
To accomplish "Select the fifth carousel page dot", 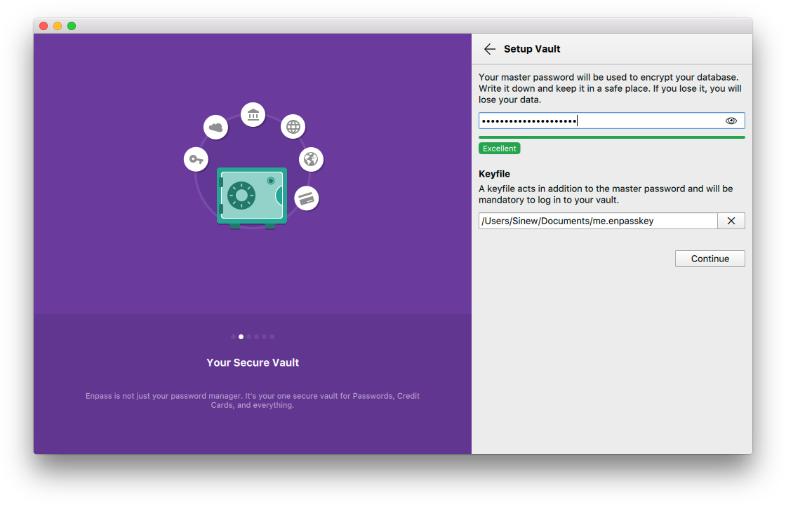I will tap(264, 337).
